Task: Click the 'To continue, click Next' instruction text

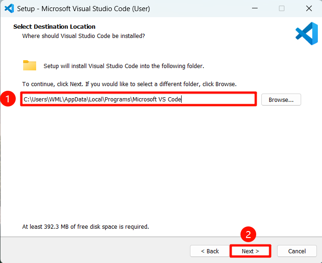Action: click(129, 84)
